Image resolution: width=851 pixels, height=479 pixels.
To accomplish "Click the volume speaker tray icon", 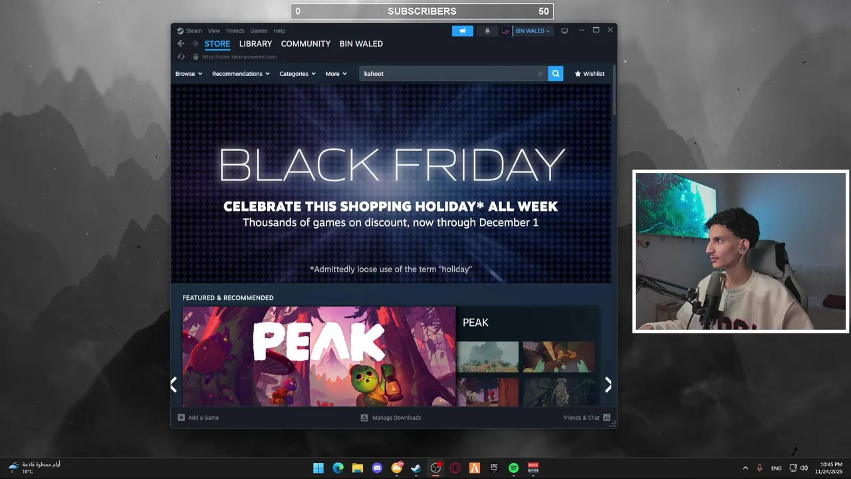I will point(804,468).
